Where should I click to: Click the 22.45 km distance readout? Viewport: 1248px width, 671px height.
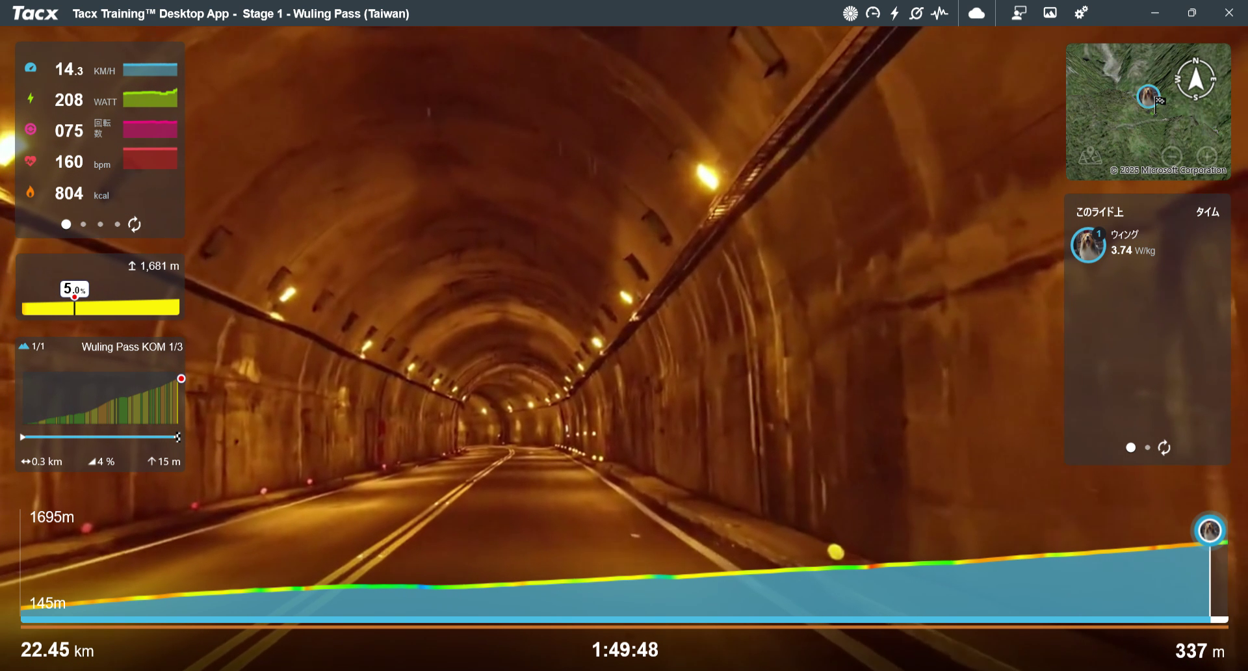click(x=57, y=650)
